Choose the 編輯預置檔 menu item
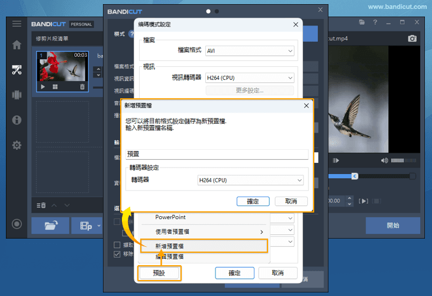Image resolution: width=432 pixels, height=296 pixels. click(x=204, y=257)
